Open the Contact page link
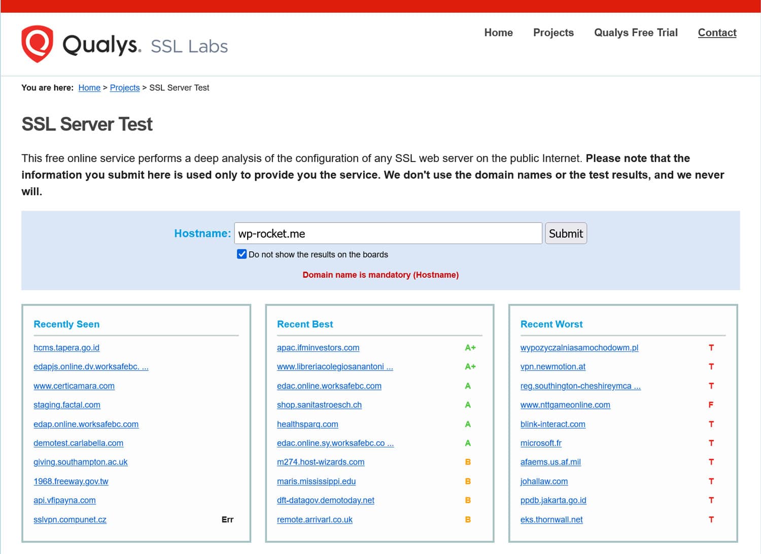 point(717,32)
